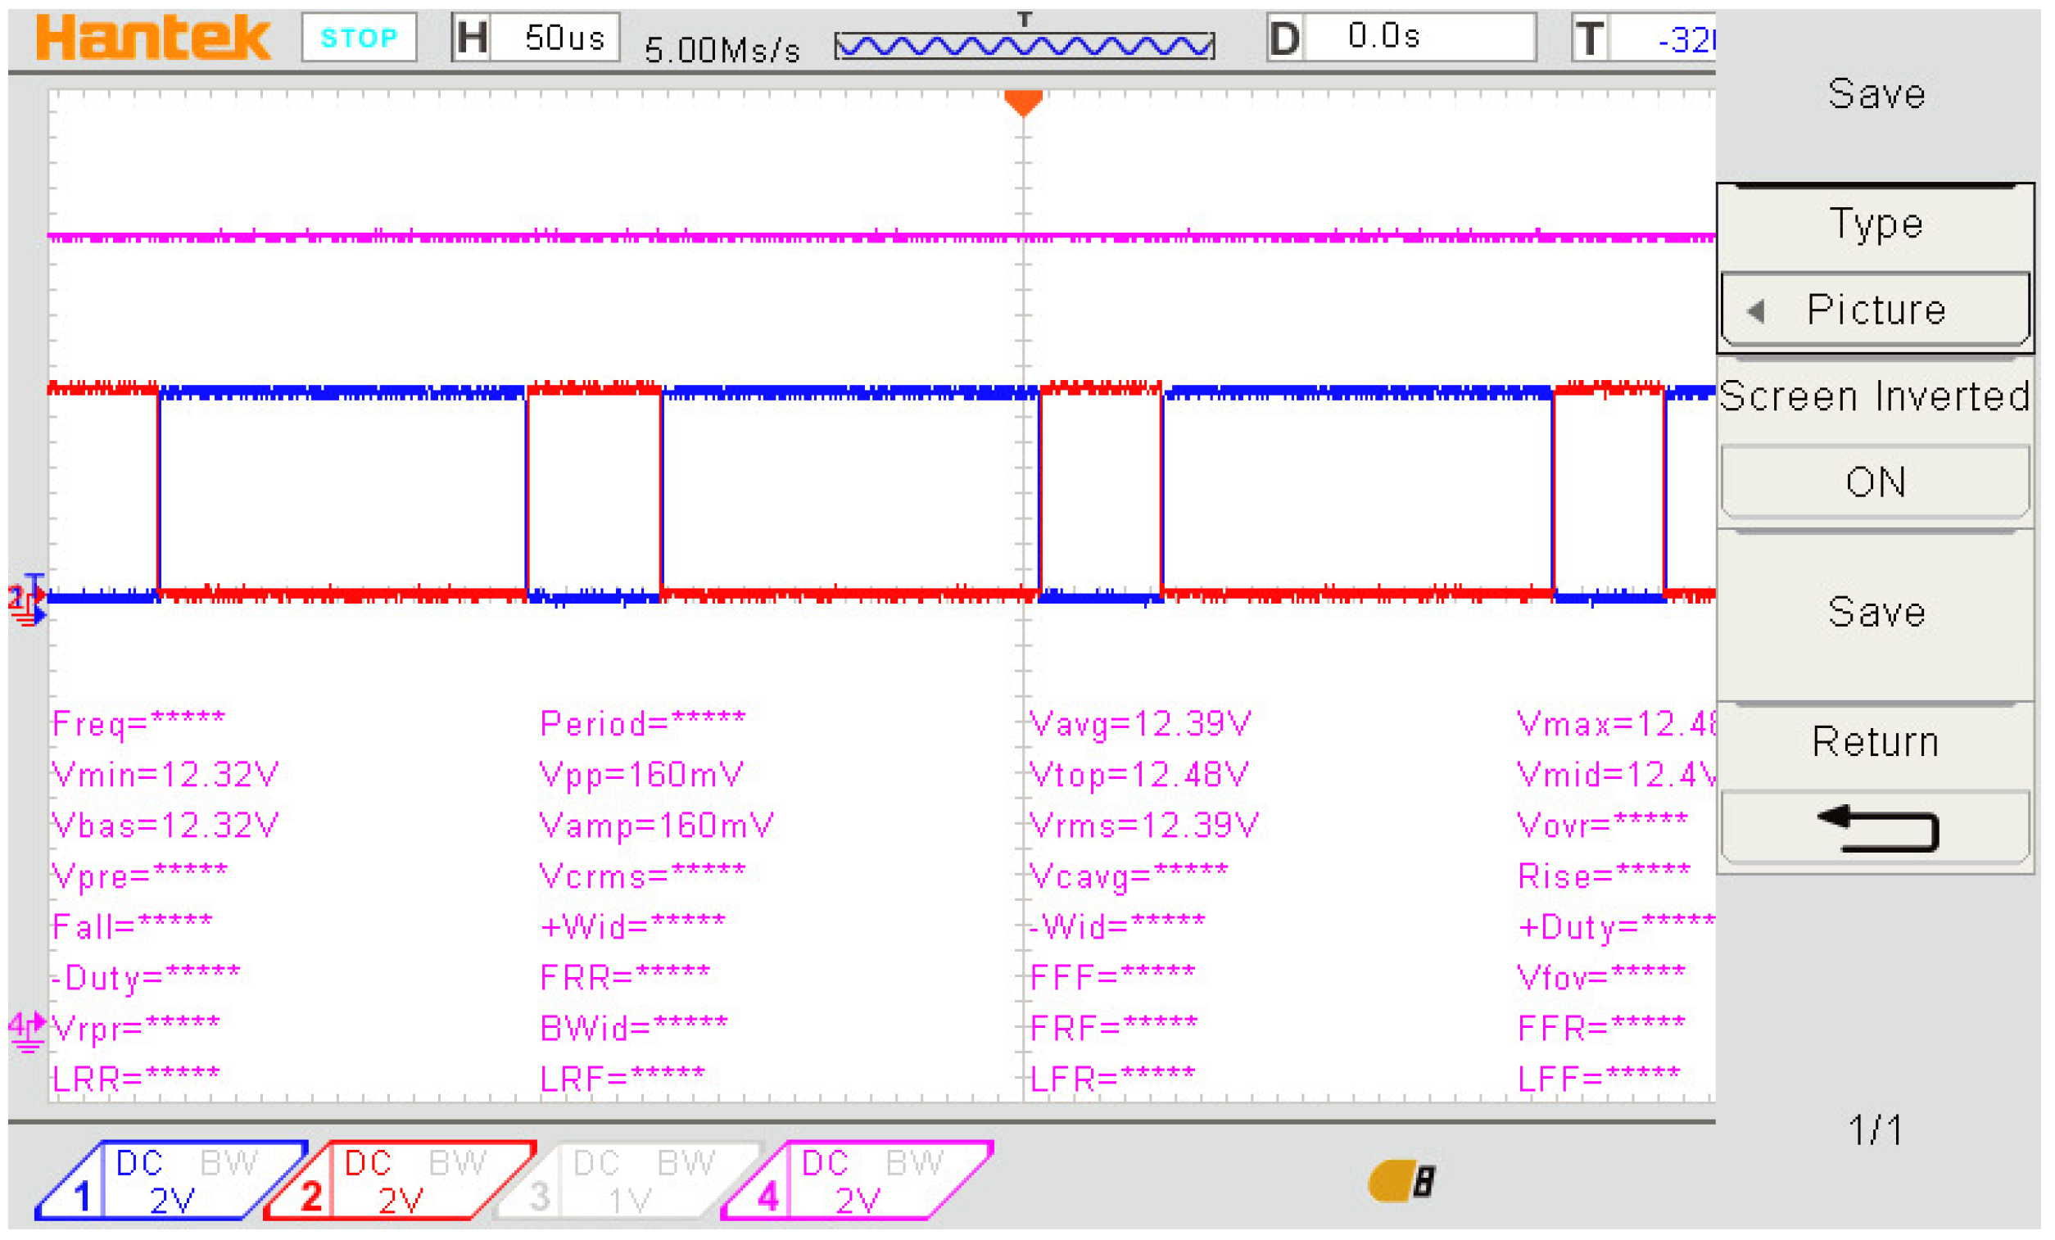
Task: Select the channel 1 number badge
Action: (81, 1197)
